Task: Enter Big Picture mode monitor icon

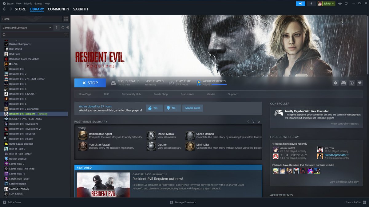Action: [346, 4]
